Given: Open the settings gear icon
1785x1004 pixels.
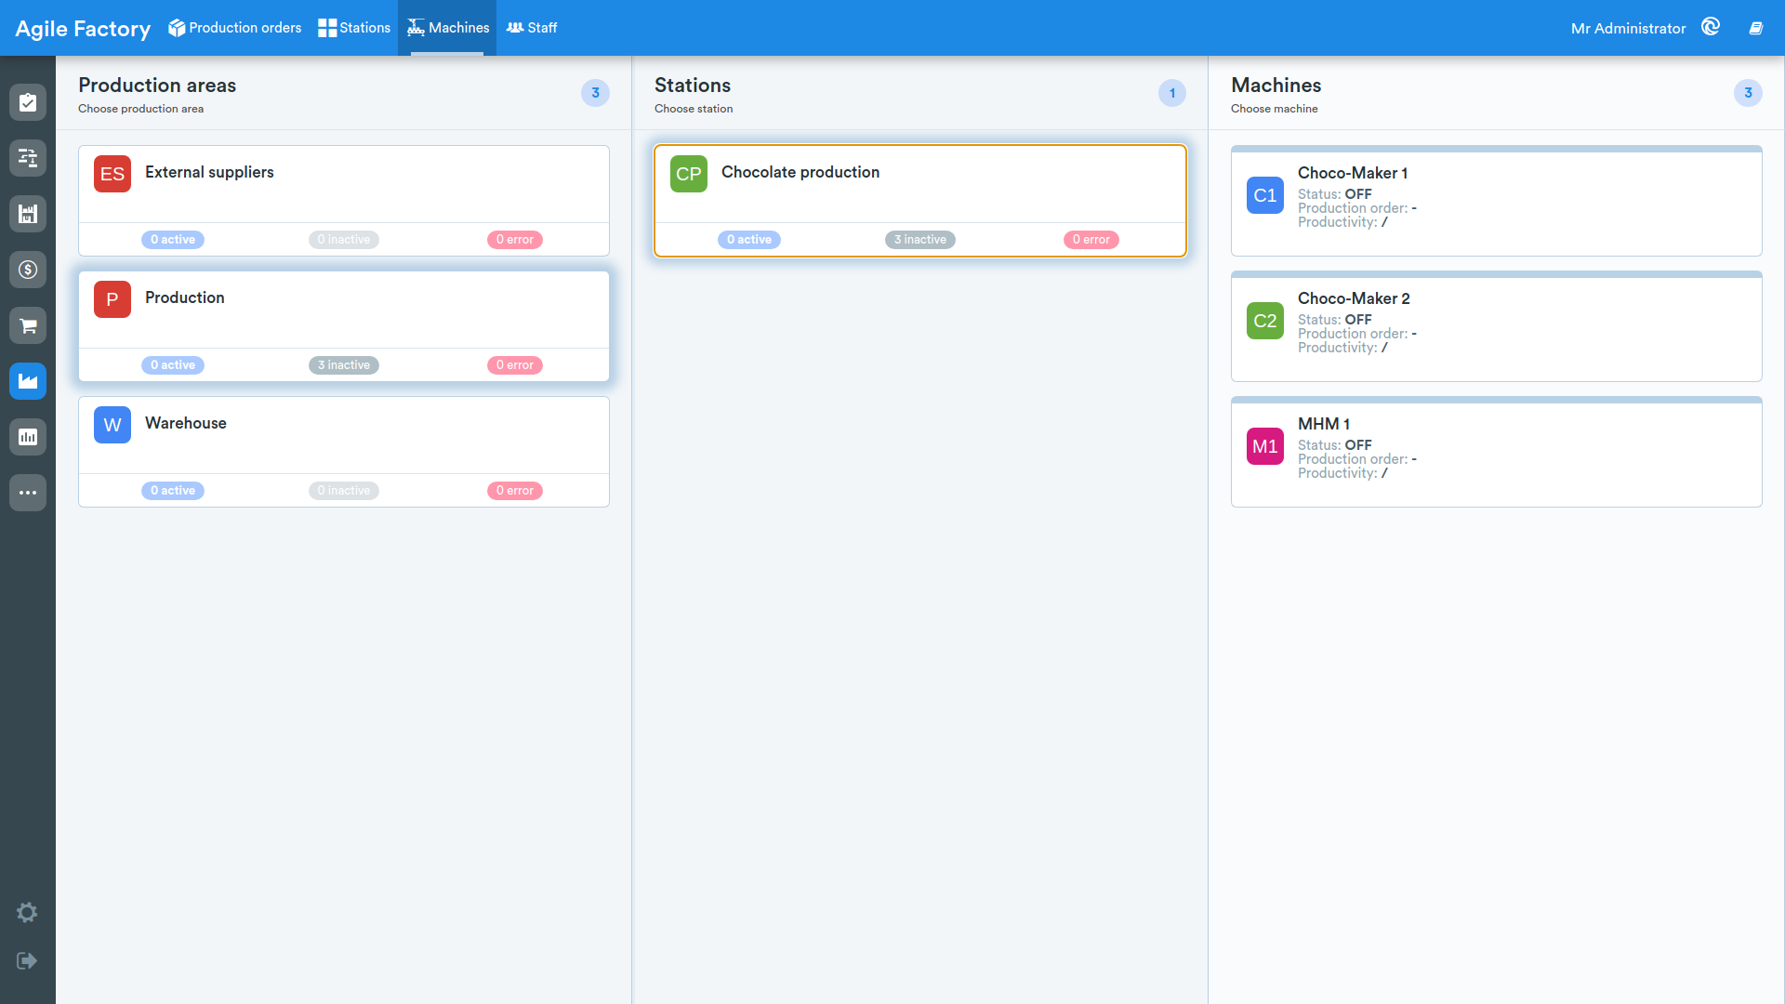Looking at the screenshot, I should (27, 912).
